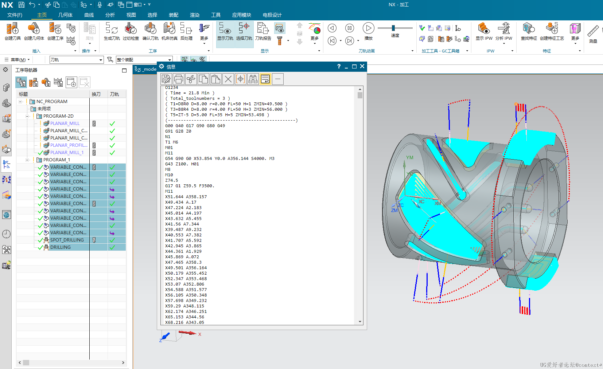Image resolution: width=603 pixels, height=369 pixels.
Task: Switch to the 几何体 ribbon tab
Action: [x=65, y=15]
